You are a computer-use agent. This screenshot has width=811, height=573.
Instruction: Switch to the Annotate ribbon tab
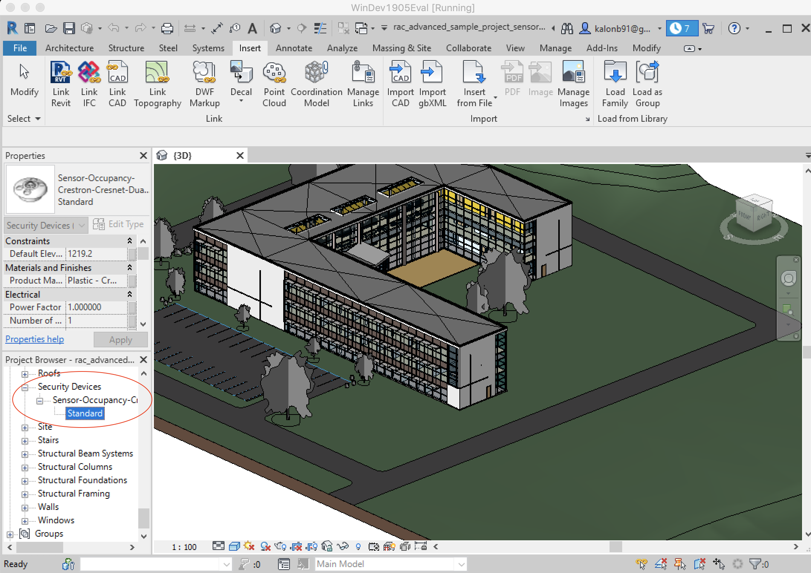click(x=294, y=48)
